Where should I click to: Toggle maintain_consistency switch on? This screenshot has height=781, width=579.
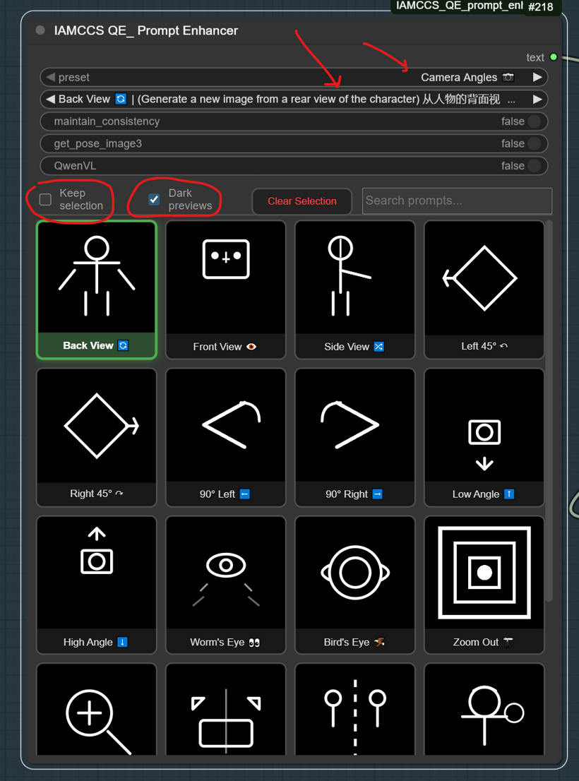point(534,121)
